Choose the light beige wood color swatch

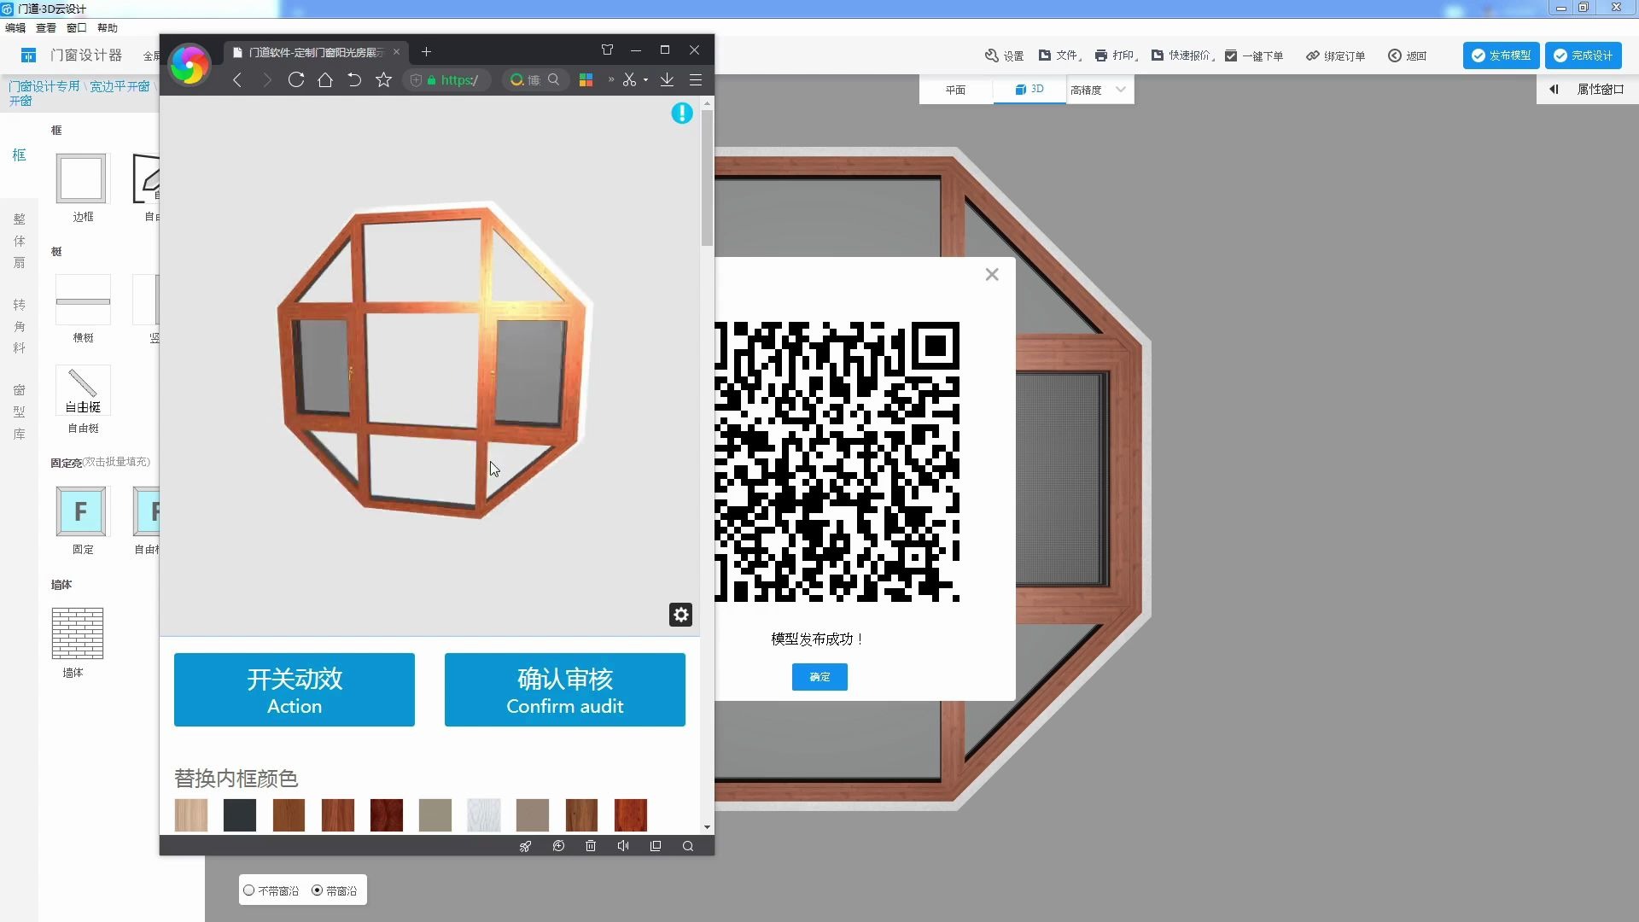point(191,815)
